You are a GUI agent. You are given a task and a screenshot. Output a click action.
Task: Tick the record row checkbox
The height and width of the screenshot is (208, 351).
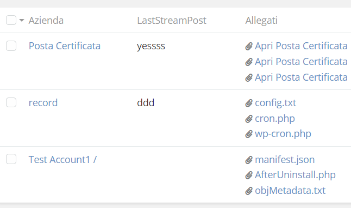11,102
